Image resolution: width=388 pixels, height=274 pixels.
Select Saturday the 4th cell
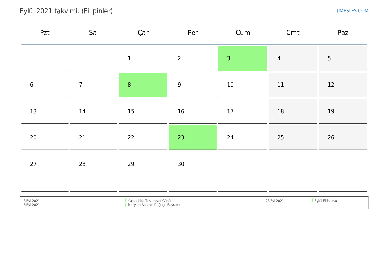click(x=293, y=58)
